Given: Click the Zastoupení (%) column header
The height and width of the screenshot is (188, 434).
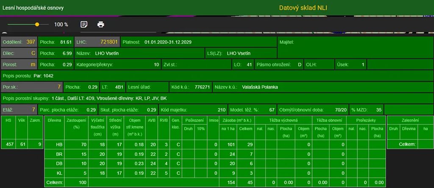Looking at the screenshot, I should point(76,123).
